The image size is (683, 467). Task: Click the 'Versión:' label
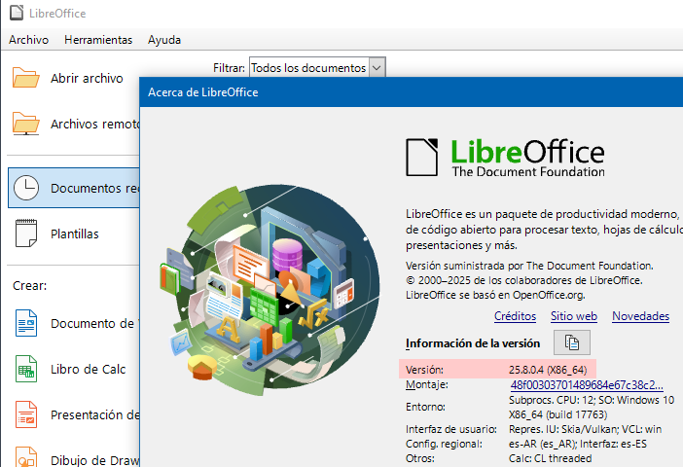(424, 370)
